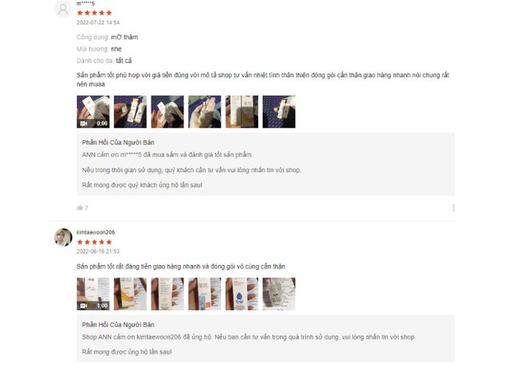Open third image thumbnail in first review

[167, 112]
